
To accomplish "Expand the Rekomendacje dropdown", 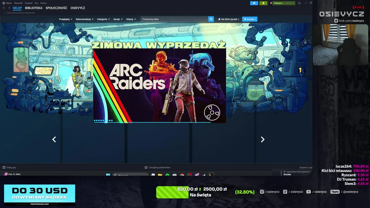I will [x=85, y=19].
